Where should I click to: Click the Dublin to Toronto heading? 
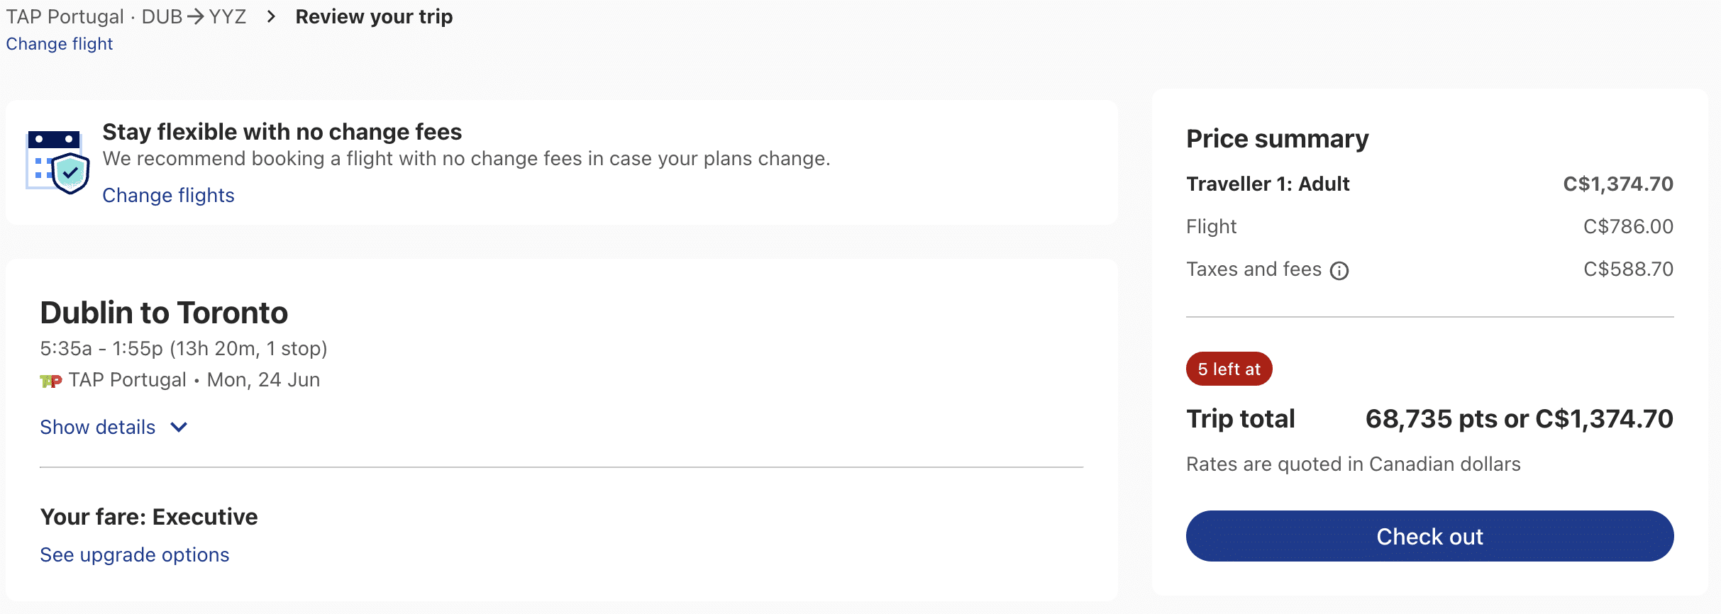click(164, 313)
